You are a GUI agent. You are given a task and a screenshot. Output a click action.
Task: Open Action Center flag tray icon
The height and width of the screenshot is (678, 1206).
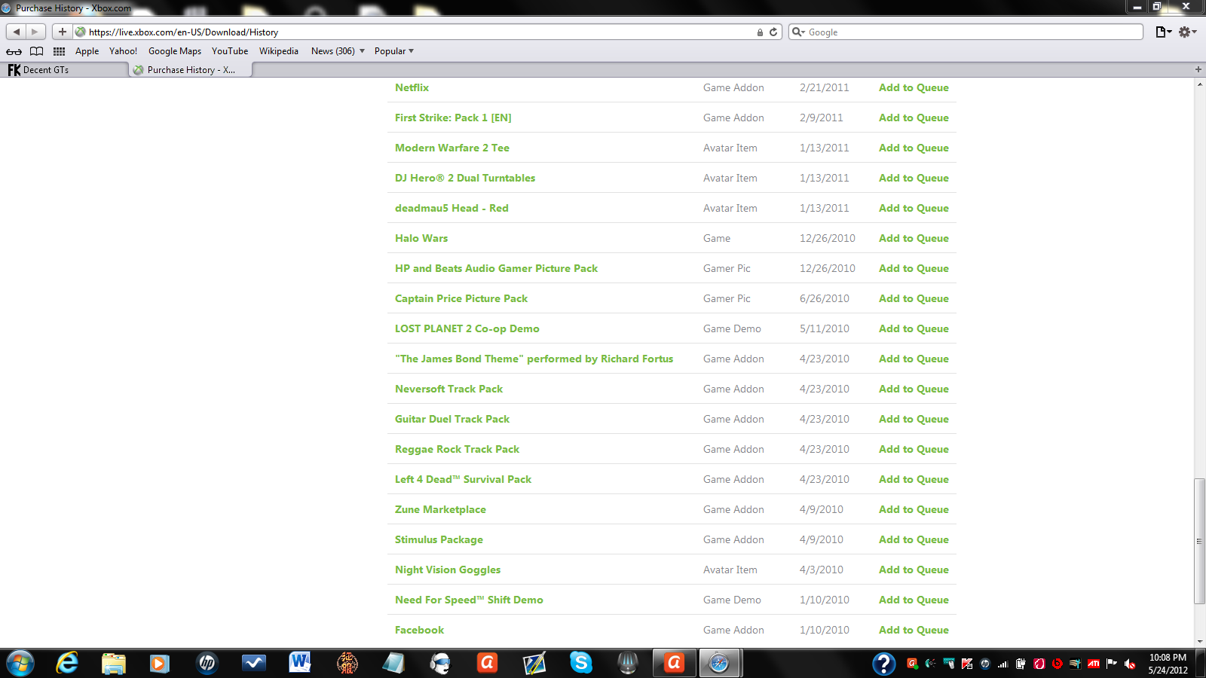pyautogui.click(x=1112, y=664)
